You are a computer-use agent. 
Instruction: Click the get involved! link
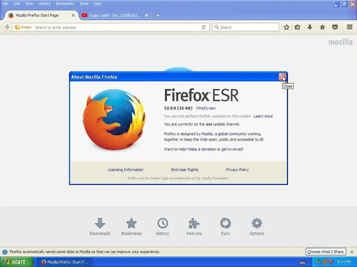pos(233,149)
